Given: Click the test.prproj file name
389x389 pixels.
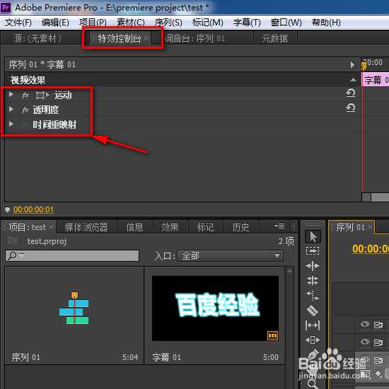Looking at the screenshot, I should [x=47, y=241].
